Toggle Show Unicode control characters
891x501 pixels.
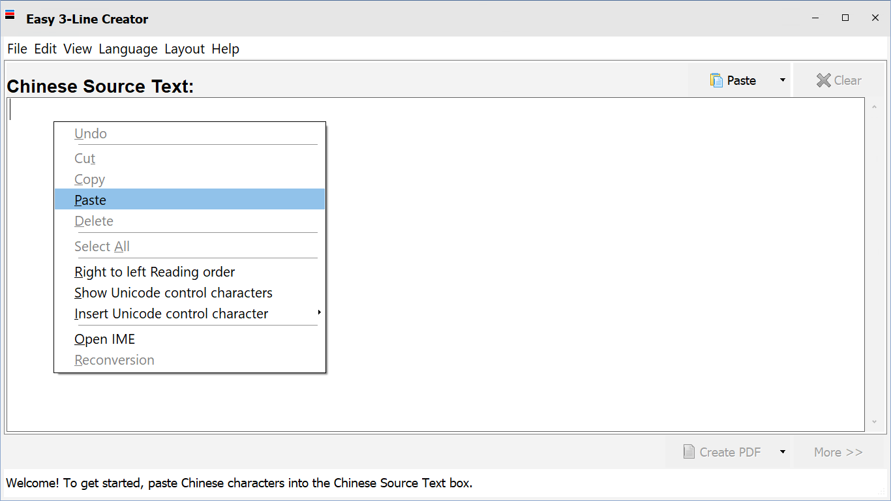174,293
